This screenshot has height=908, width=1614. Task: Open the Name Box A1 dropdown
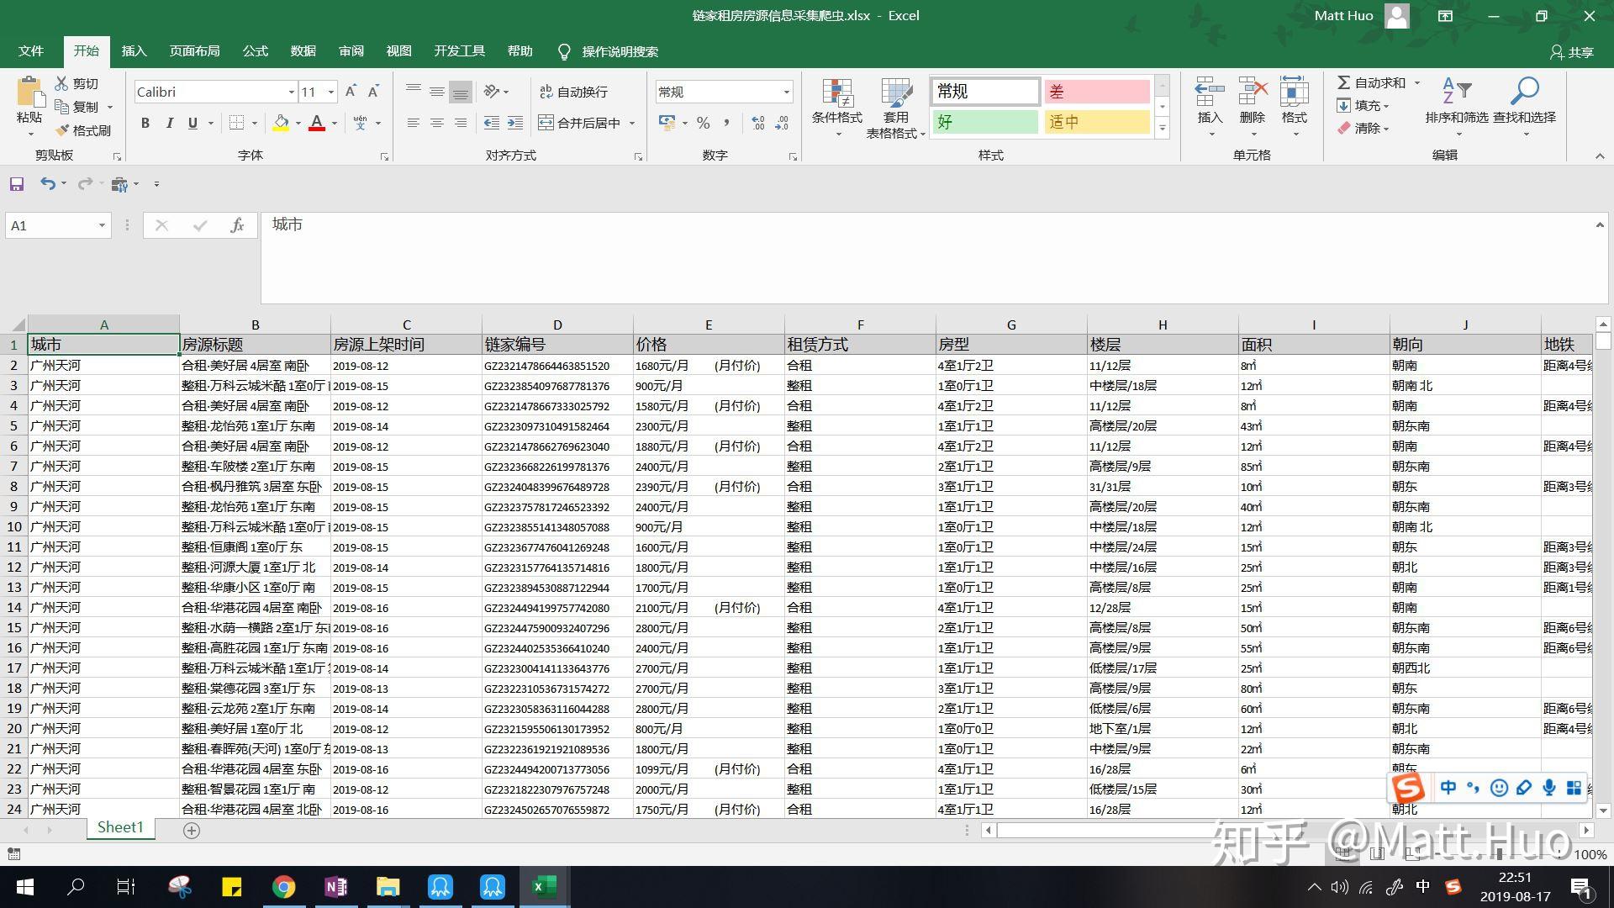coord(102,225)
